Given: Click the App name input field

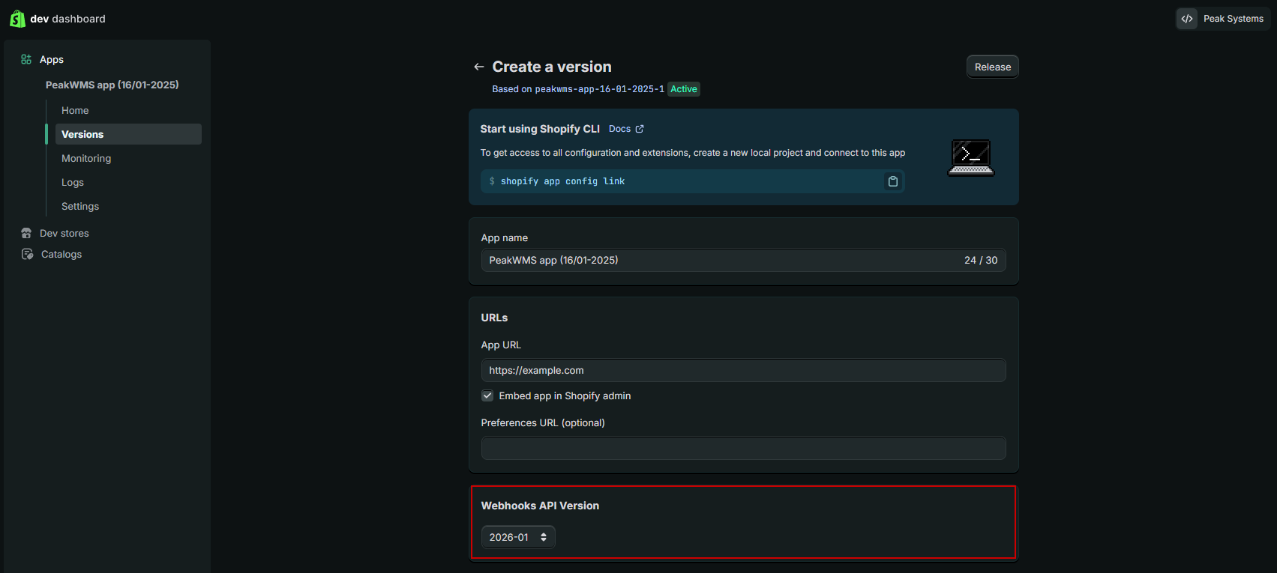Looking at the screenshot, I should coord(743,260).
